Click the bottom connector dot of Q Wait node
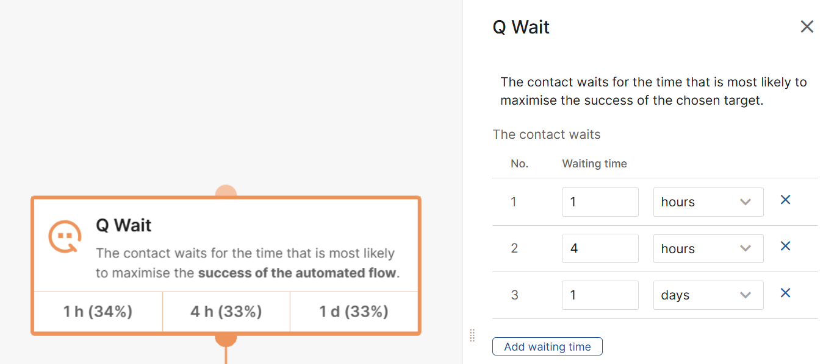The image size is (837, 364). point(226,338)
